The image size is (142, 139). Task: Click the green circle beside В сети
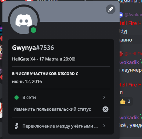click(x=17, y=98)
